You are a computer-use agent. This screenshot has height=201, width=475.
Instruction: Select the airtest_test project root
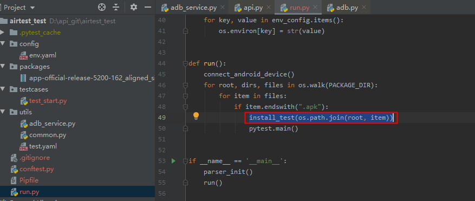coord(28,21)
